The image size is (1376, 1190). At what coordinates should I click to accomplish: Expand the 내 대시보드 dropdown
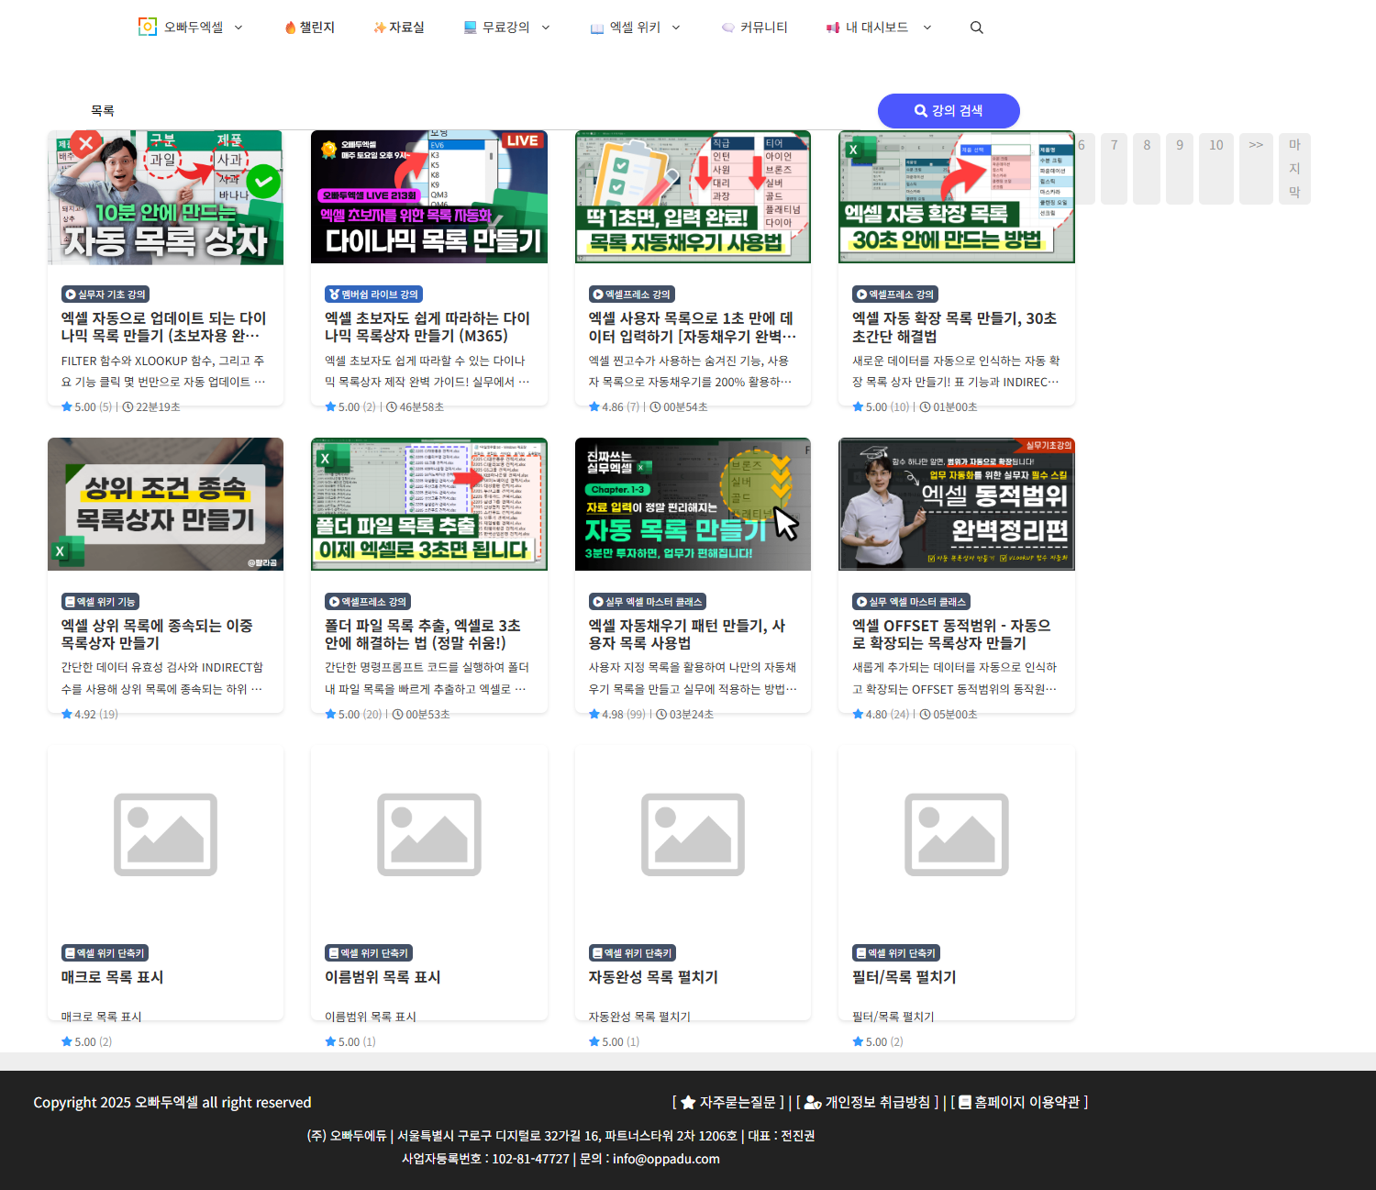927,27
